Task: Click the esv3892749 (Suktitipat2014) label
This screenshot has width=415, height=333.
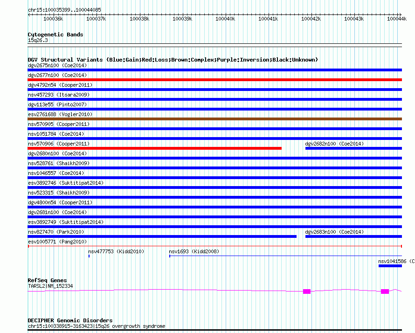Action: (x=66, y=222)
